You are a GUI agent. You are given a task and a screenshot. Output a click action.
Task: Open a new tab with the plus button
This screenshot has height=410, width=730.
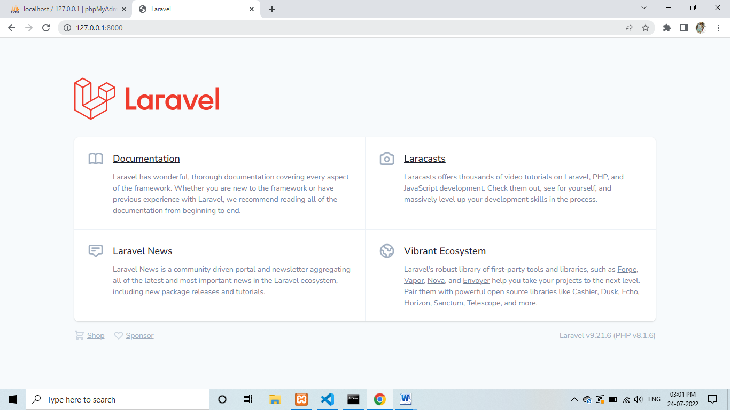click(x=272, y=9)
